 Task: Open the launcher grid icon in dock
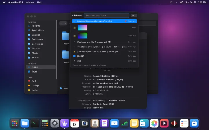tap(15, 123)
